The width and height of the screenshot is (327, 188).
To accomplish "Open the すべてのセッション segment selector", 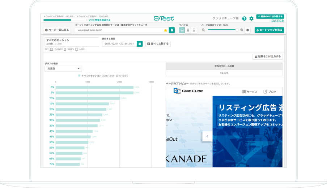I will click(x=72, y=42).
